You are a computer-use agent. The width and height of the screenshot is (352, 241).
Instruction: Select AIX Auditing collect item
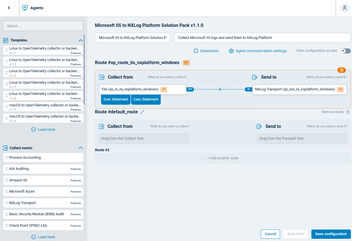tap(43, 169)
